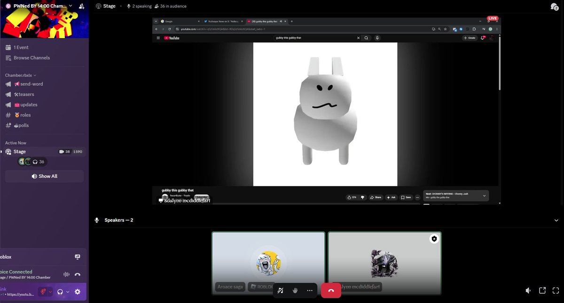The image size is (564, 303).
Task: Click the Create button in streamed YouTube
Action: [470, 38]
